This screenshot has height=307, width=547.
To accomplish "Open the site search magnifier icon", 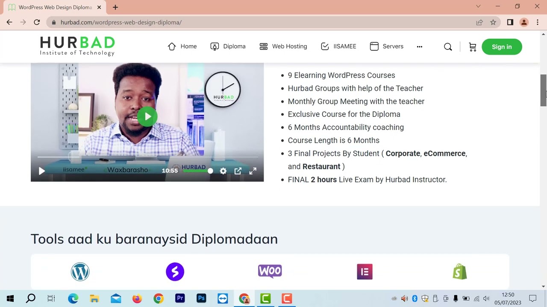I will tap(448, 47).
